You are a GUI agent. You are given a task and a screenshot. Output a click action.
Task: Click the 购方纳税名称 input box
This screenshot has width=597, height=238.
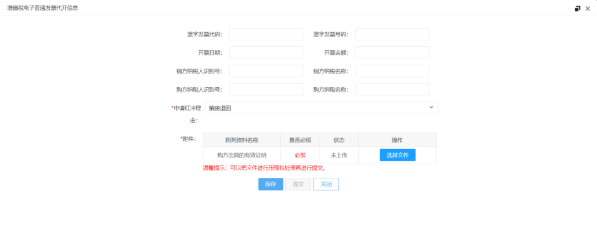pyautogui.click(x=392, y=89)
